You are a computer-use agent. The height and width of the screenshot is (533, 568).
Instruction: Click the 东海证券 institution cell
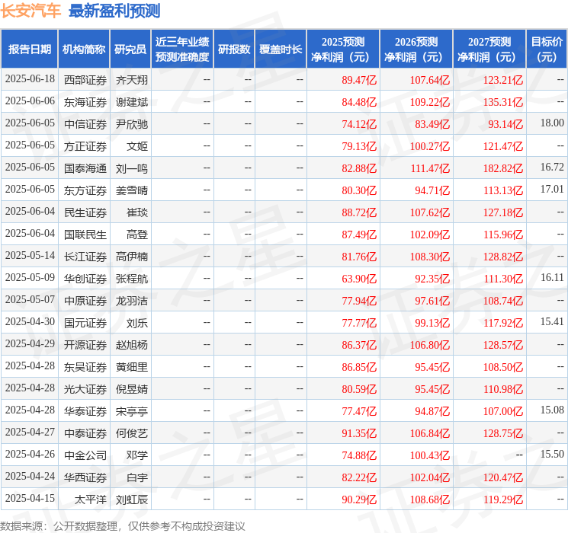[x=85, y=102]
